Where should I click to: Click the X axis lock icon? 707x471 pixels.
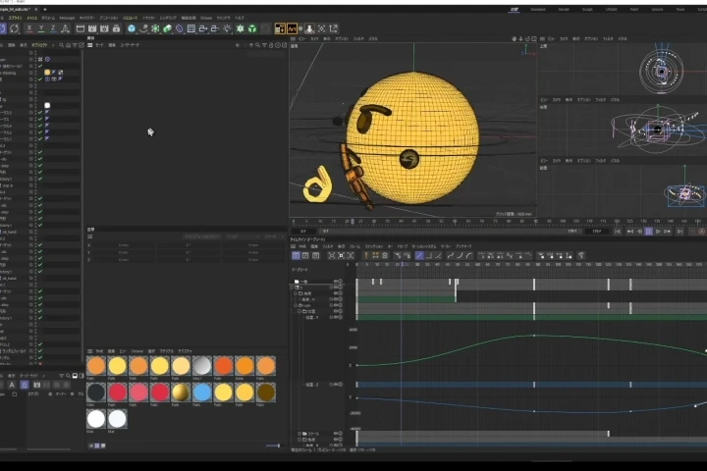click(29, 28)
